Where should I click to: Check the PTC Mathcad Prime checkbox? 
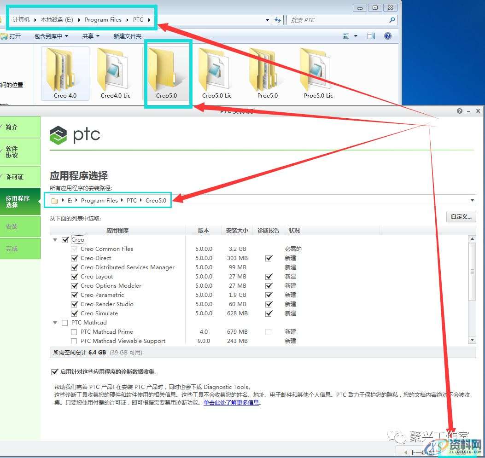coord(74,331)
